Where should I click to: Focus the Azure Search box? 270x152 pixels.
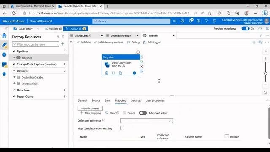pos(131,21)
